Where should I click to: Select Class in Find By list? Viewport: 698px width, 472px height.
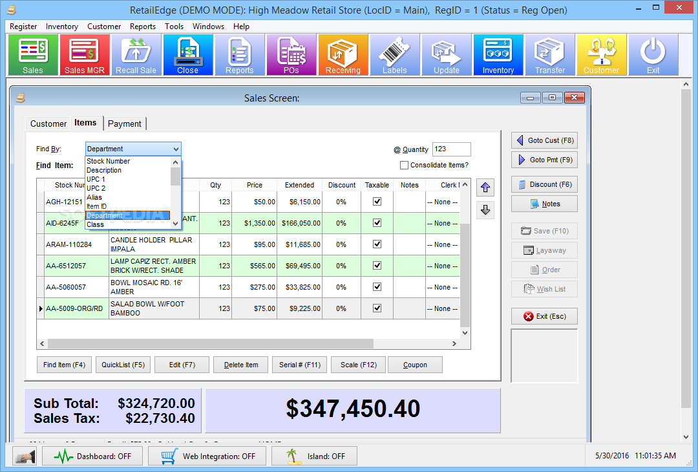tap(128, 224)
